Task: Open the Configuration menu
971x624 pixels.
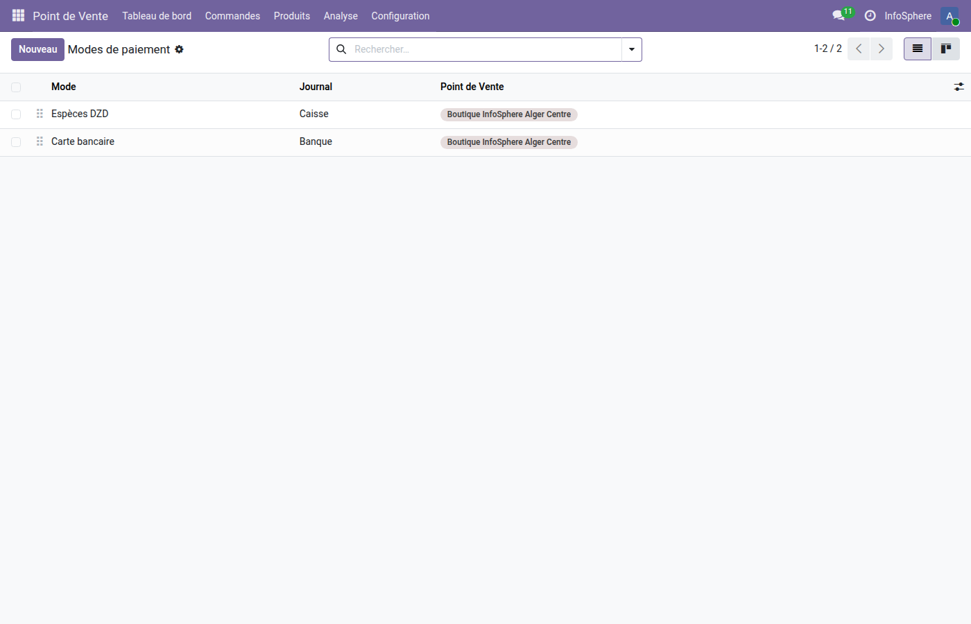Action: (400, 15)
